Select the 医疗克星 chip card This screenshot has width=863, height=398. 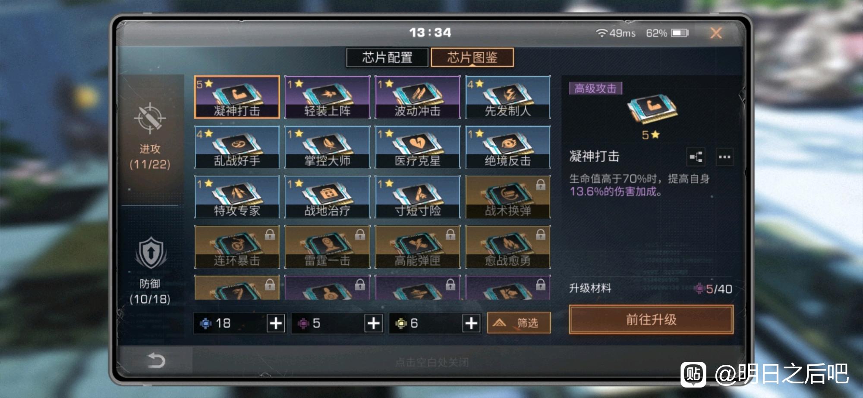coord(418,147)
